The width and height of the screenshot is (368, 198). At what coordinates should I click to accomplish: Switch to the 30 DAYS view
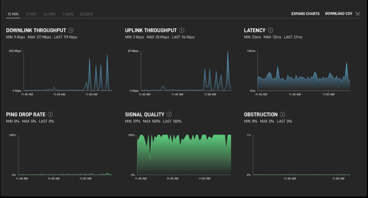pyautogui.click(x=86, y=14)
